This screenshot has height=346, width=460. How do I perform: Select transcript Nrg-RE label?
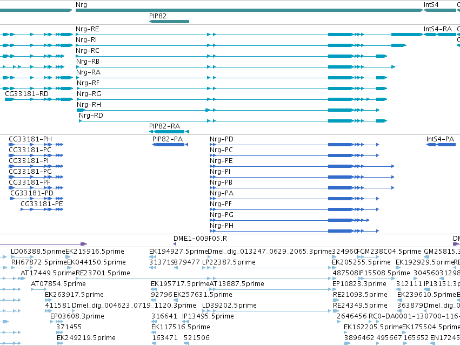(x=88, y=29)
